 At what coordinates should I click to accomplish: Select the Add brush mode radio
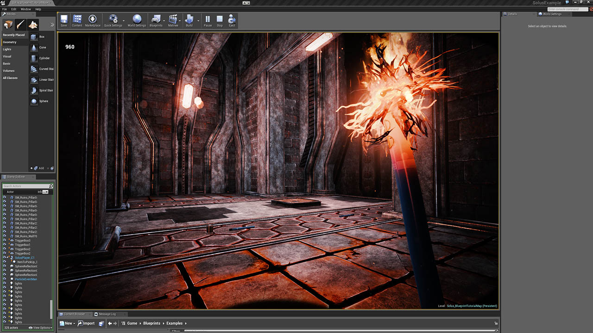(x=32, y=168)
